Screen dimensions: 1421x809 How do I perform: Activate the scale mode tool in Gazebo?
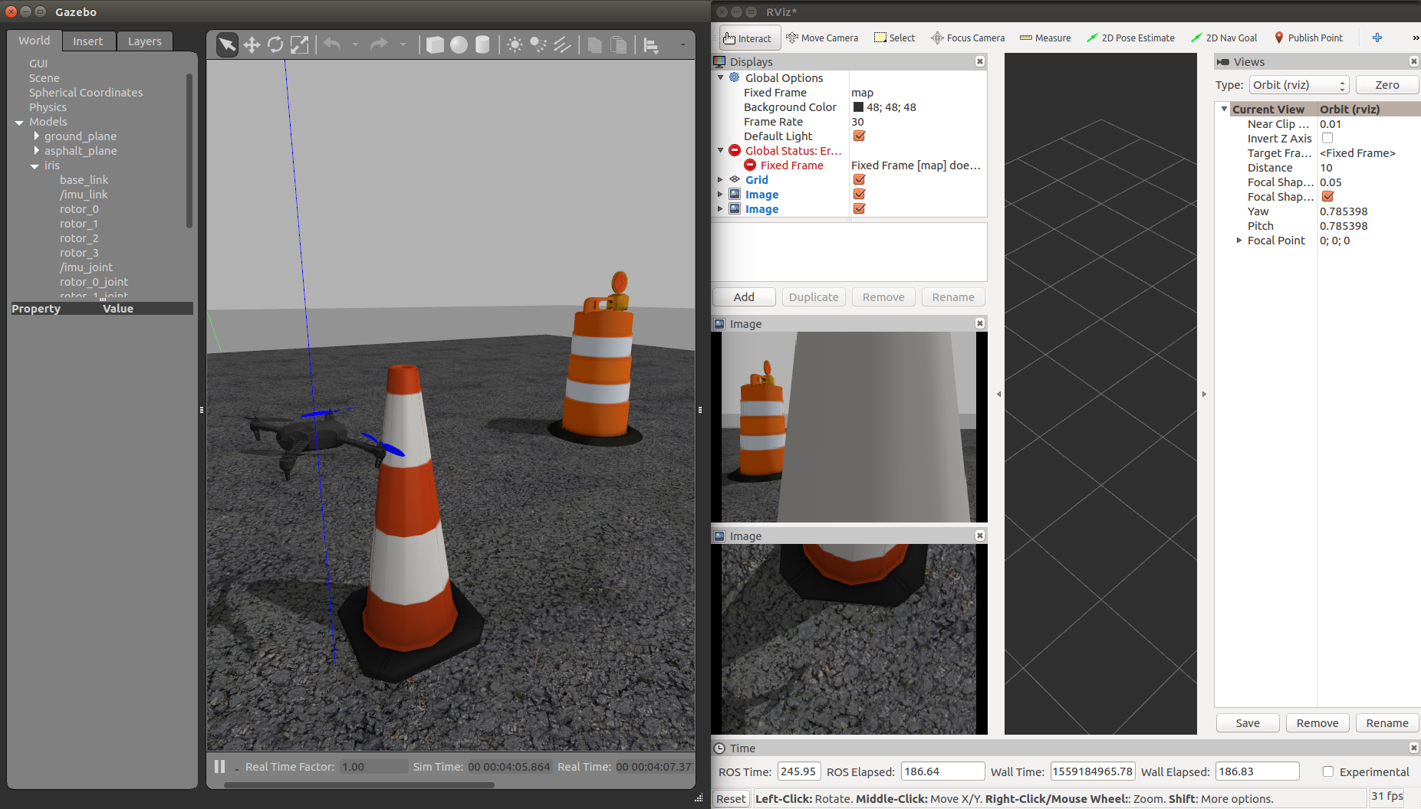[300, 44]
